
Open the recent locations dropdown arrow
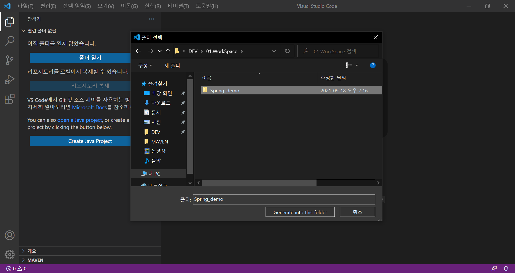coord(160,51)
